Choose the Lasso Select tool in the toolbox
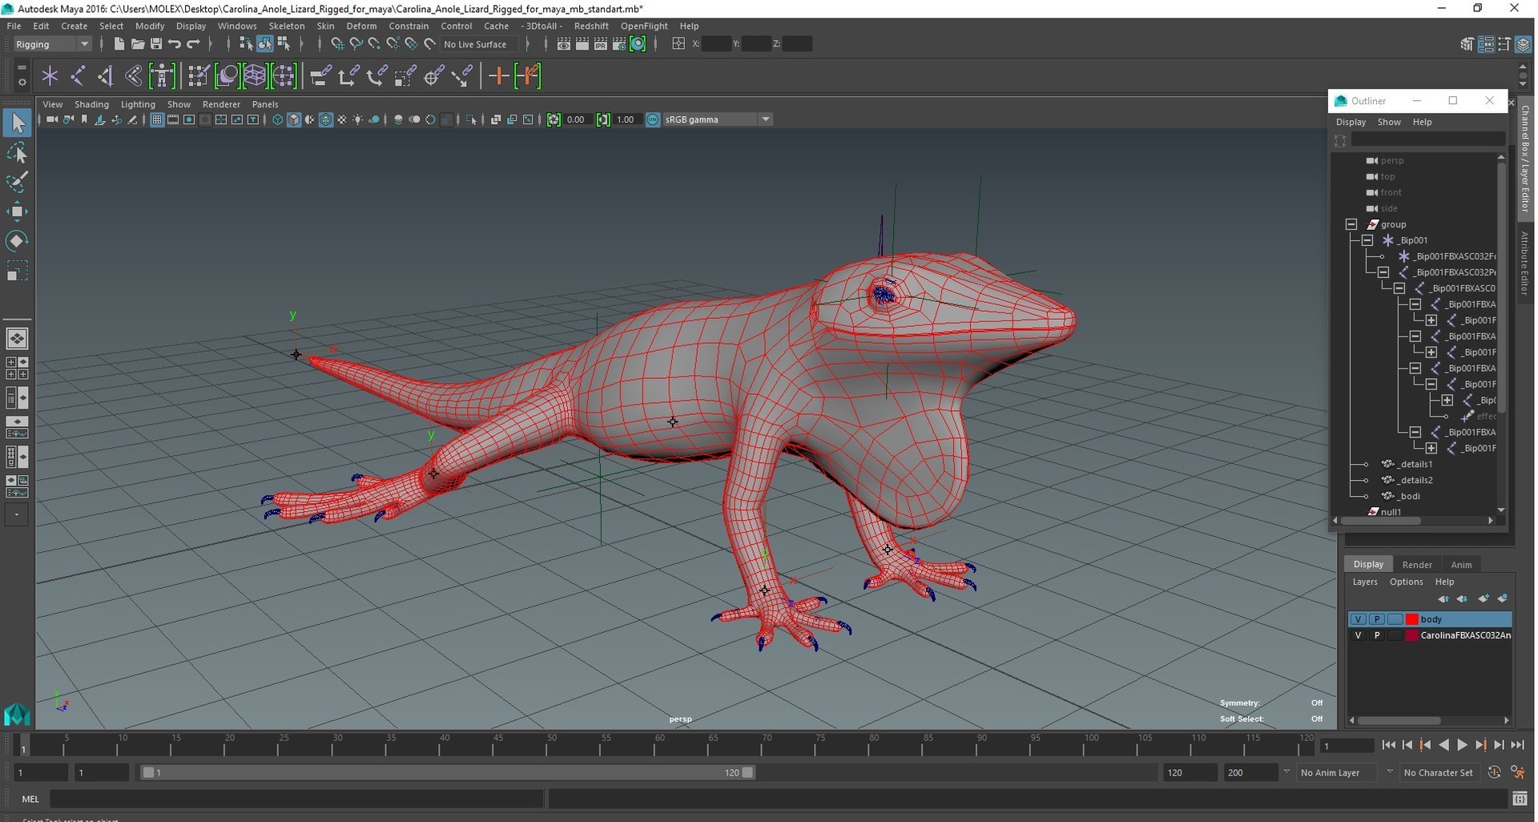This screenshot has height=822, width=1538. [x=17, y=152]
